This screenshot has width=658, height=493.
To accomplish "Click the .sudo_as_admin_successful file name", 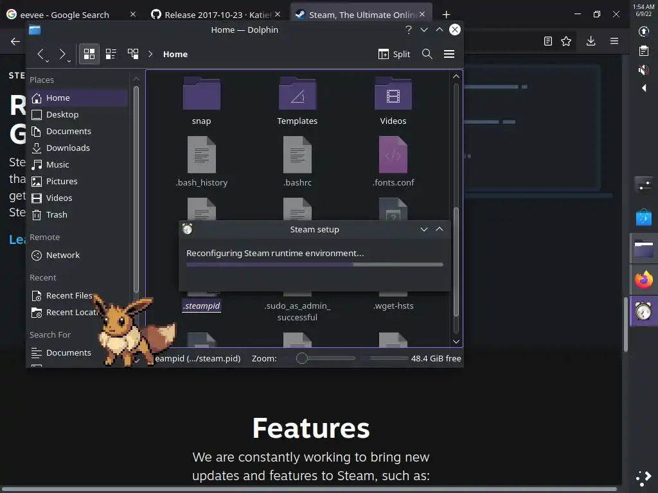I will point(297,311).
